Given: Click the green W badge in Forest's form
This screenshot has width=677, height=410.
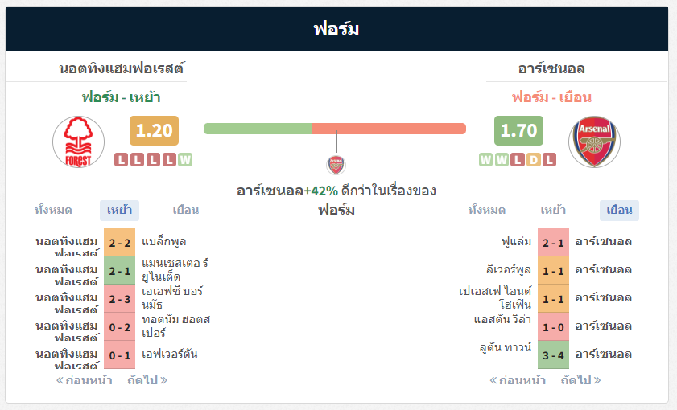Looking at the screenshot, I should coord(185,160).
